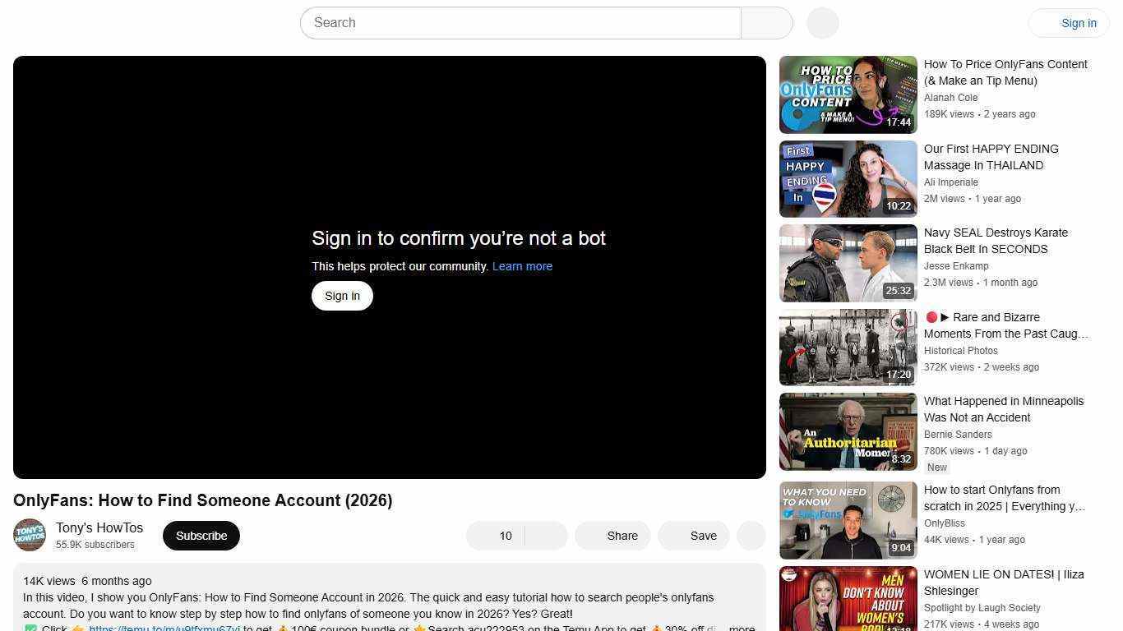
Task: Like the video with the thumbs-up icon
Action: [487, 535]
